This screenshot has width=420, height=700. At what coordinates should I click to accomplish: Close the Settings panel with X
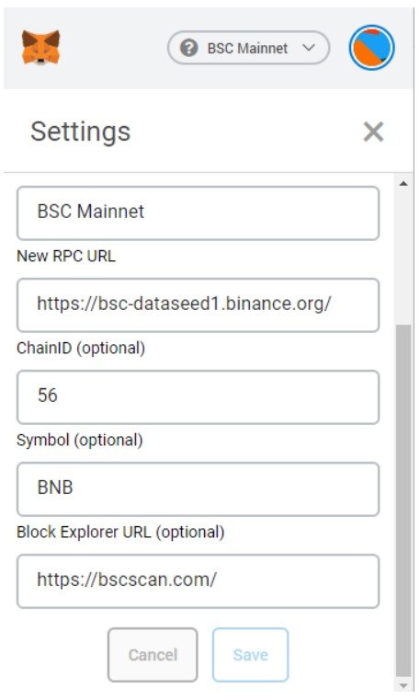(x=373, y=132)
